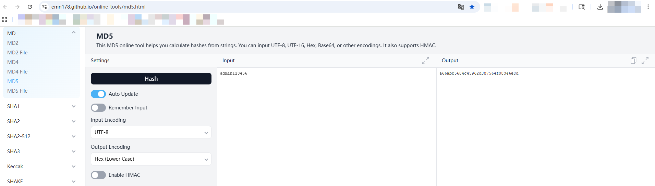
Task: Copy the output hash to clipboard
Action: pyautogui.click(x=633, y=61)
